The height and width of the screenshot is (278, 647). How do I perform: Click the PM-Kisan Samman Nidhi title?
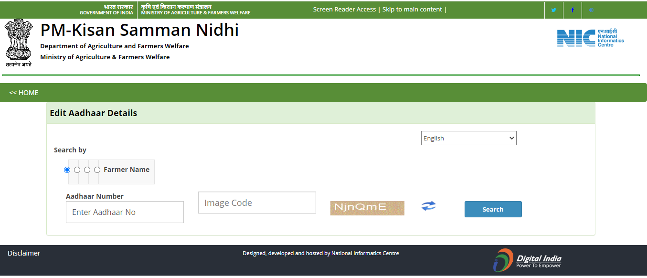pyautogui.click(x=139, y=30)
